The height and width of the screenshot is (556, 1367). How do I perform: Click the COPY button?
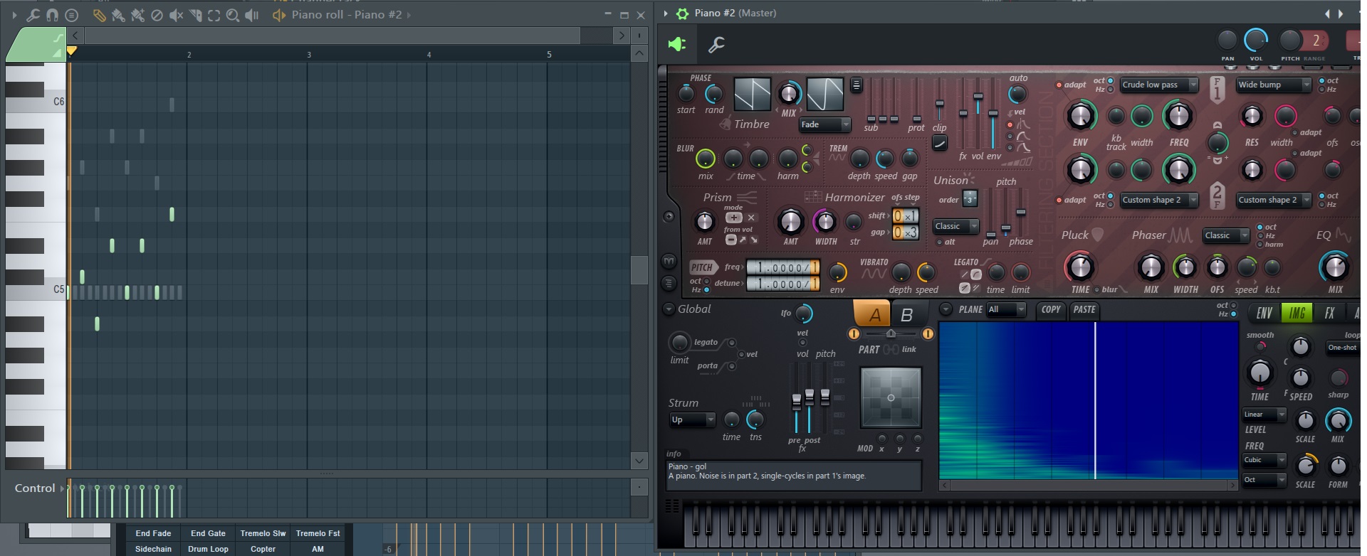(1051, 309)
